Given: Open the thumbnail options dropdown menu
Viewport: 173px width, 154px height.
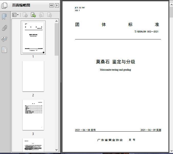Looking at the screenshot, I should (x=15, y=15).
